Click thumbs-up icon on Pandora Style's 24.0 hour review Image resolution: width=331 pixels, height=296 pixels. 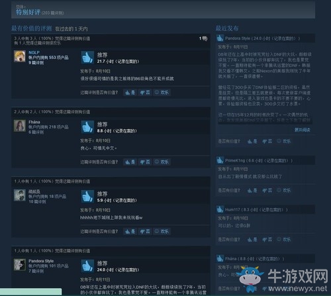coord(87,266)
